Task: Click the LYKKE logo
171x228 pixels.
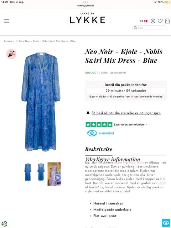Action: (87, 18)
